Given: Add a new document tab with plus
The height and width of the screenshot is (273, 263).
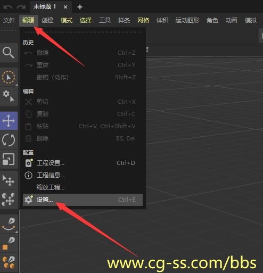Looking at the screenshot, I should [80, 7].
